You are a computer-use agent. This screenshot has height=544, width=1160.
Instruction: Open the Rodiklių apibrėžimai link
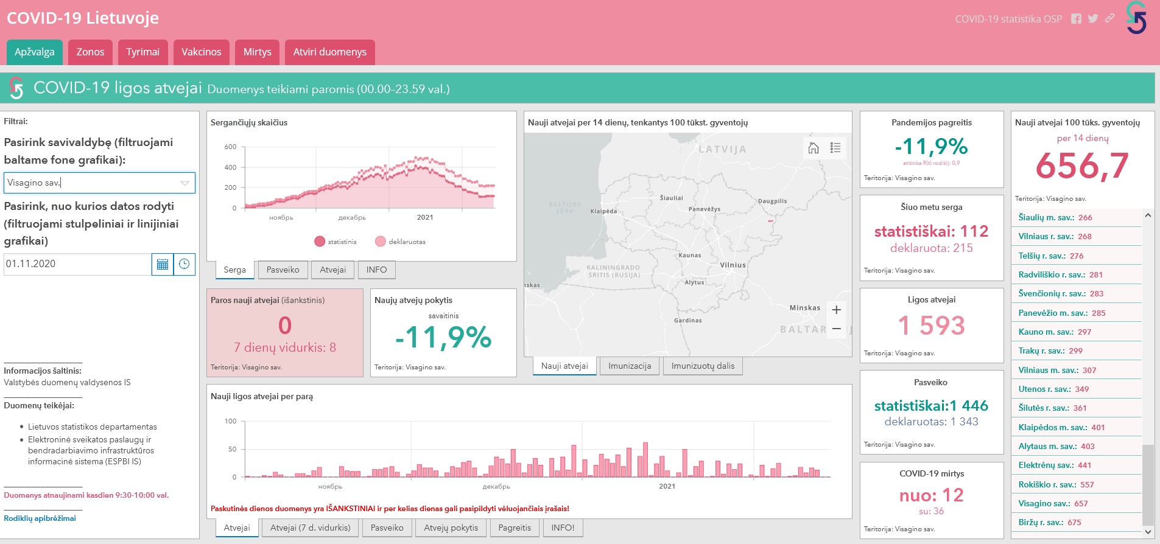pos(40,518)
